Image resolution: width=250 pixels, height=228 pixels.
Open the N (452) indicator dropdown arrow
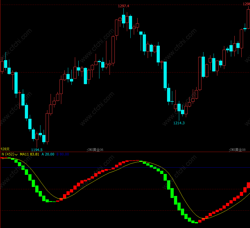(16, 155)
